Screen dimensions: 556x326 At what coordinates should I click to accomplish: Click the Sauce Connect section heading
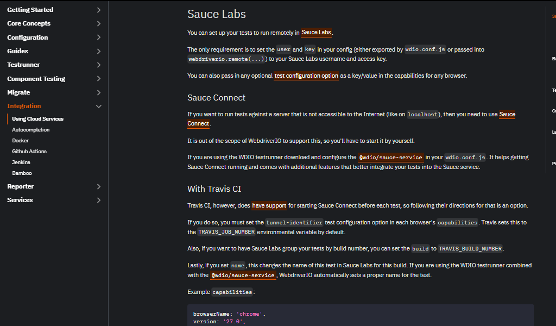point(216,98)
